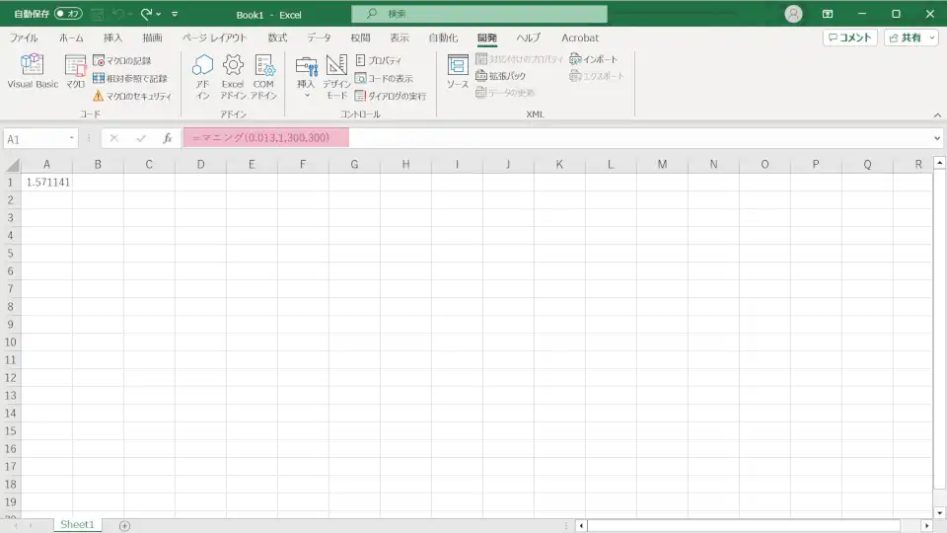
Task: Expand the formula bar
Action: point(937,138)
